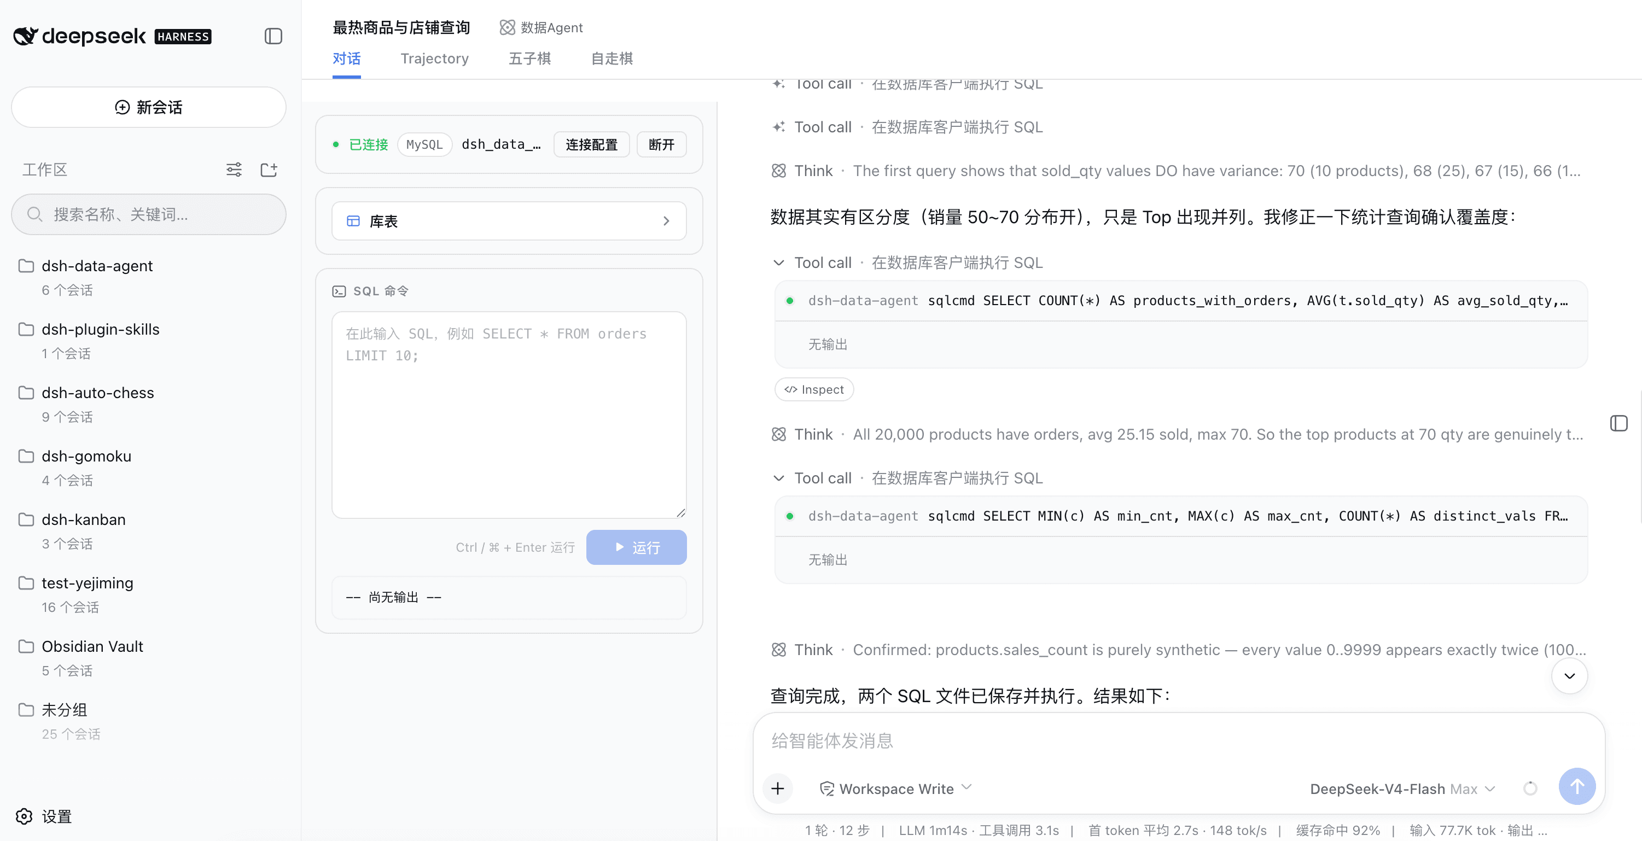Open Workspace Write permission dropdown

coord(895,788)
